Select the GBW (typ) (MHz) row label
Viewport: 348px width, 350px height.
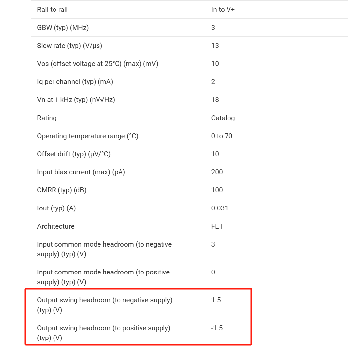pyautogui.click(x=63, y=28)
